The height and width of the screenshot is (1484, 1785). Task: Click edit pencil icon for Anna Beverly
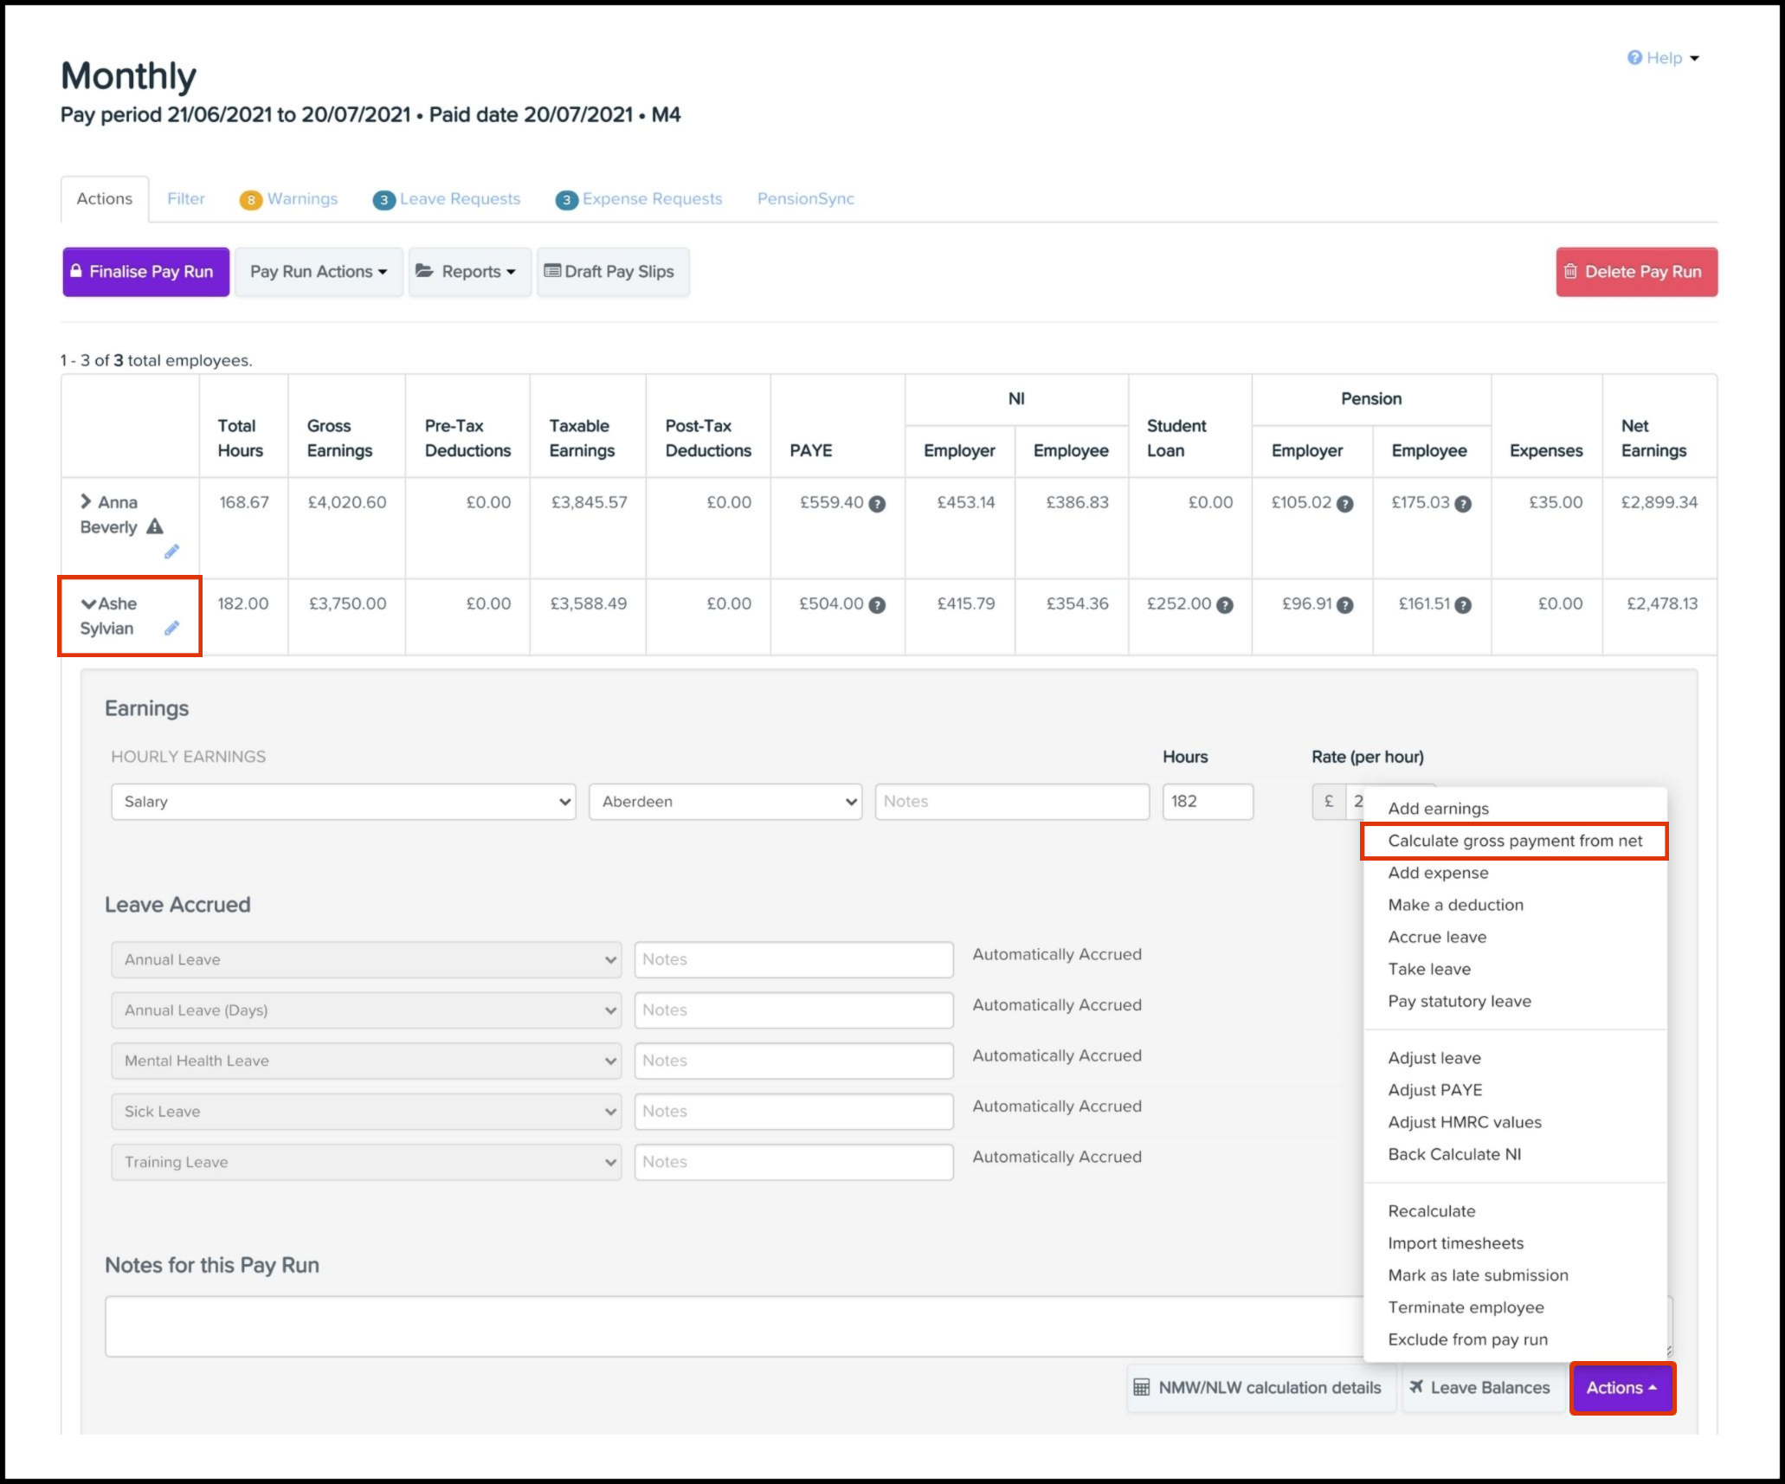[x=171, y=552]
